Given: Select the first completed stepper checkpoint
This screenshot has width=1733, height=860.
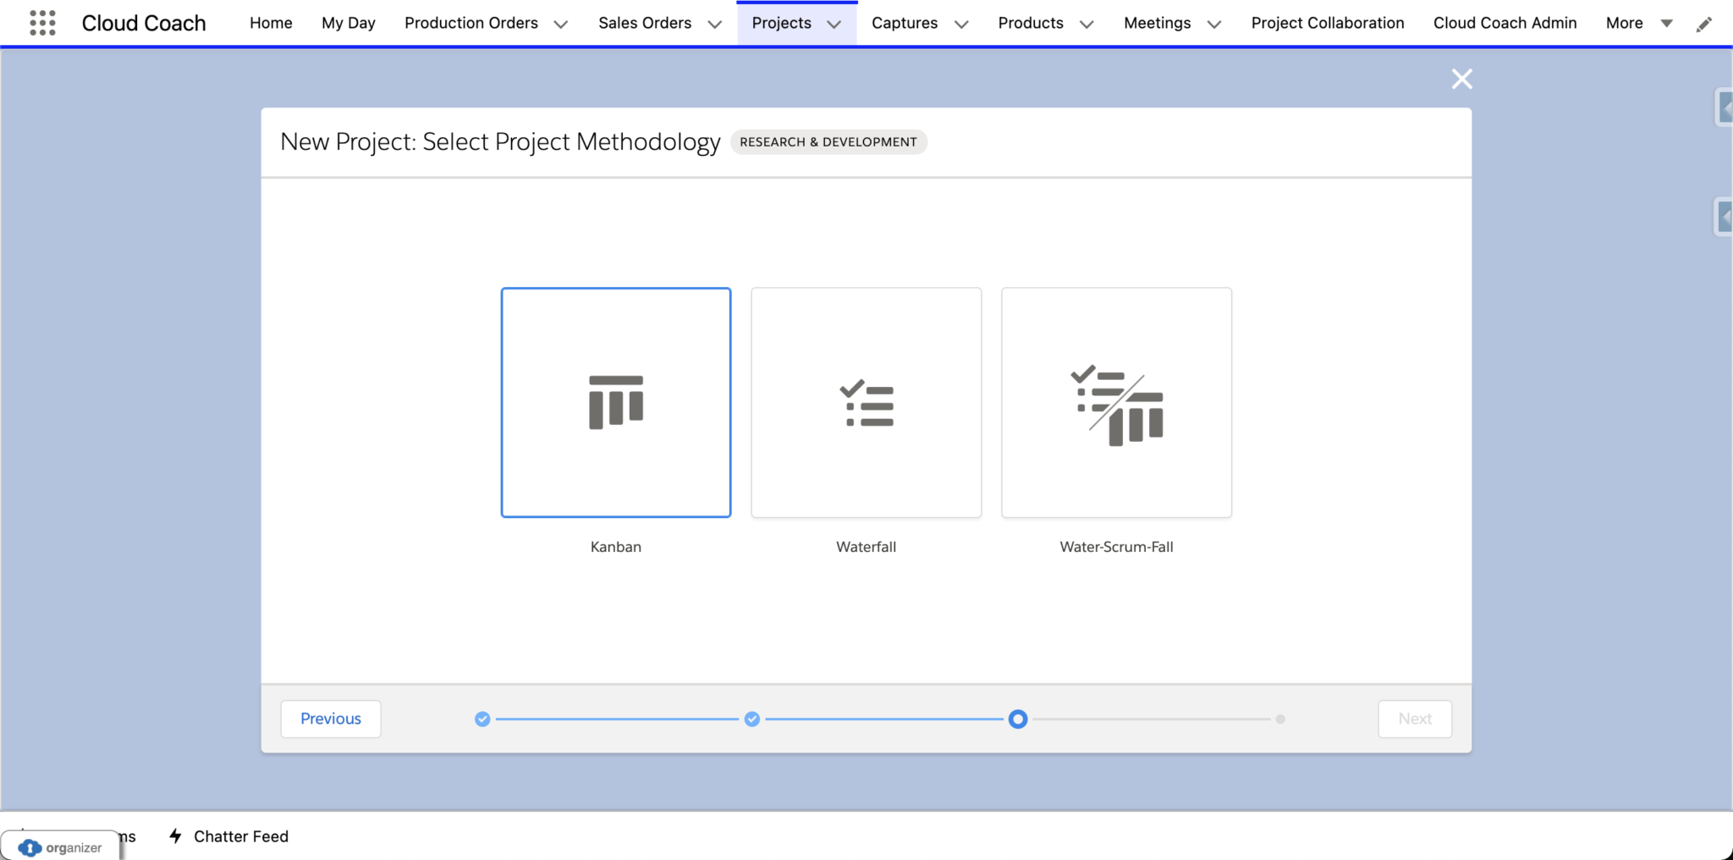Looking at the screenshot, I should (482, 719).
